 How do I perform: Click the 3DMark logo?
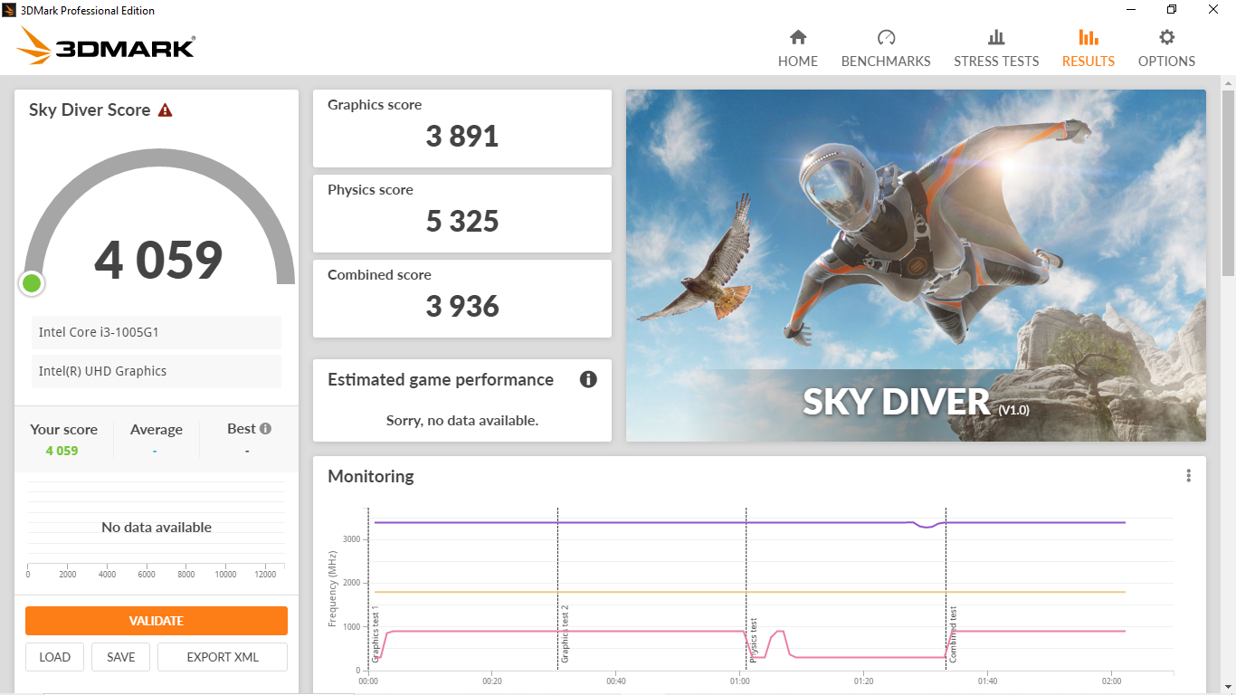[106, 45]
